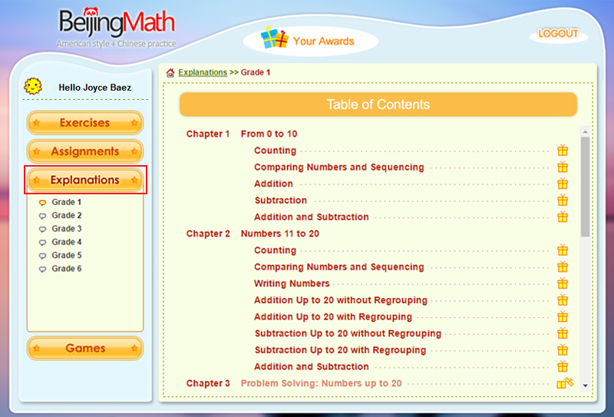Click the gift icon for Chapter 1 Counting
Image resolution: width=614 pixels, height=417 pixels.
(563, 150)
